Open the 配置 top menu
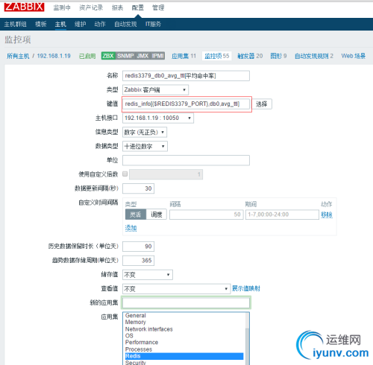This screenshot has width=373, height=365. (x=138, y=7)
